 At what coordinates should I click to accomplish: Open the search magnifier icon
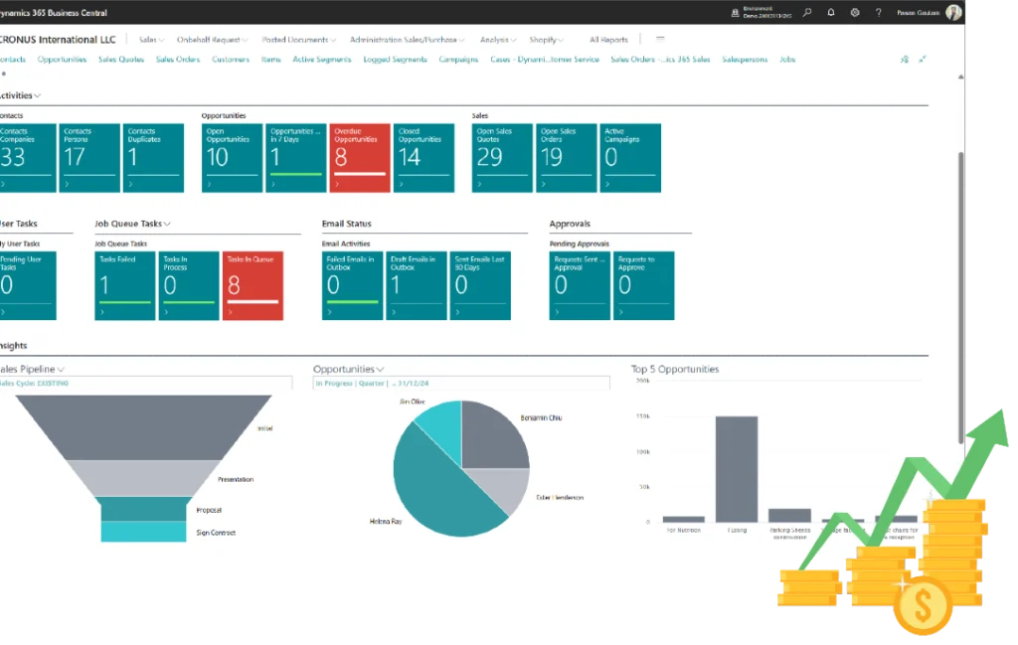point(807,12)
